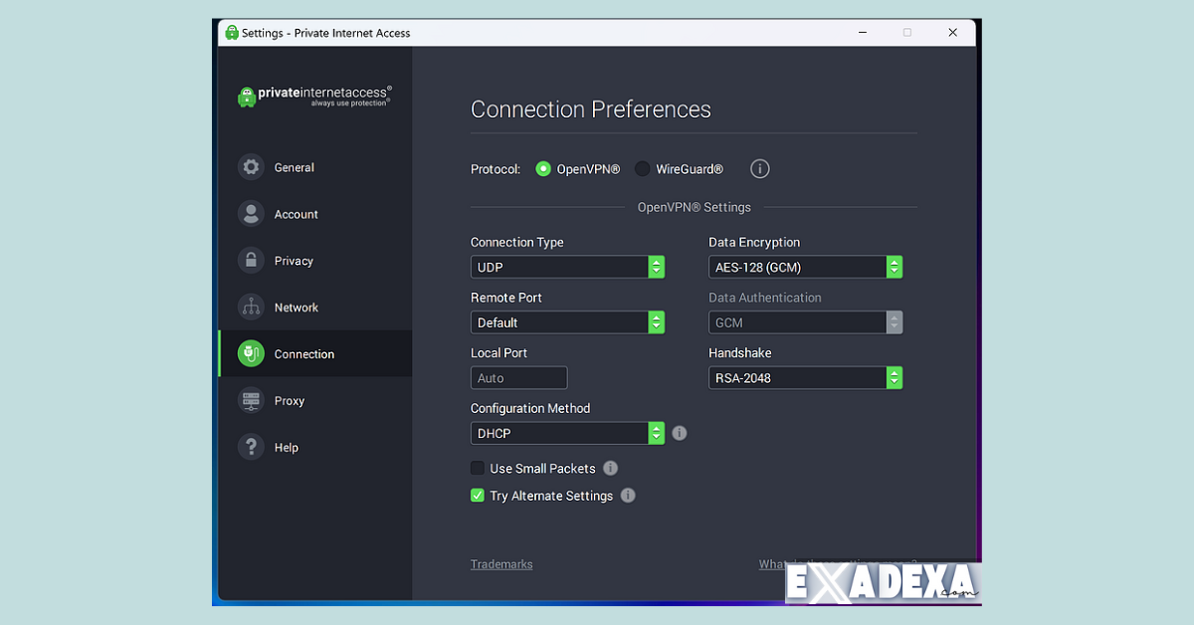The image size is (1194, 625).
Task: Select the General settings gear icon
Action: pos(251,166)
